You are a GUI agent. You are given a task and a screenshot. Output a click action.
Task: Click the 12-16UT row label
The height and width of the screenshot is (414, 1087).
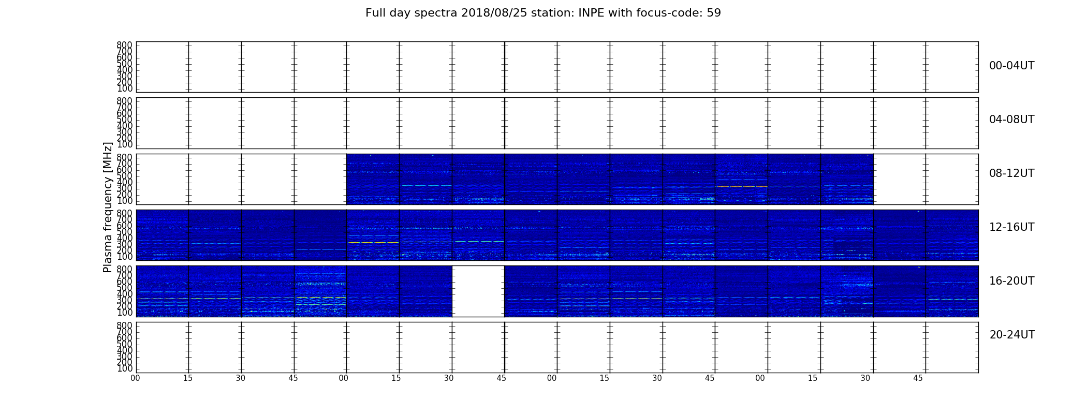point(1011,227)
